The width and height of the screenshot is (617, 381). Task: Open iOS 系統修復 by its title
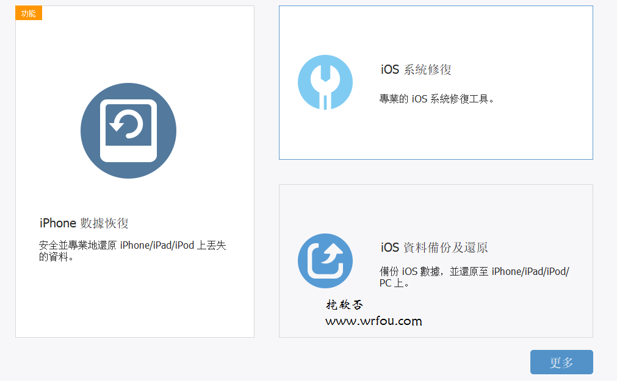point(416,69)
